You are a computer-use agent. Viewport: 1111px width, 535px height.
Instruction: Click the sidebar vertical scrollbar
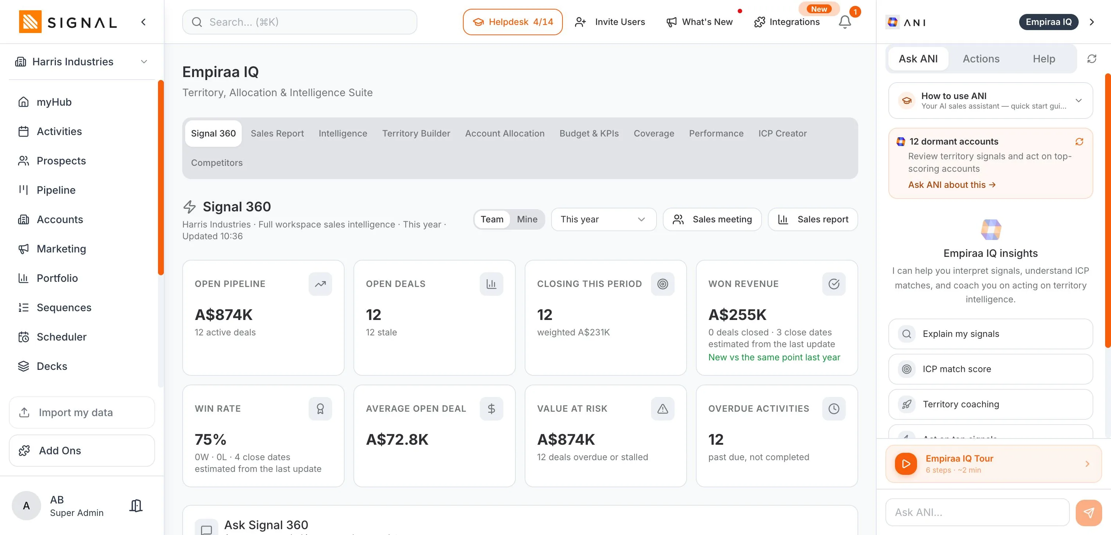(161, 178)
